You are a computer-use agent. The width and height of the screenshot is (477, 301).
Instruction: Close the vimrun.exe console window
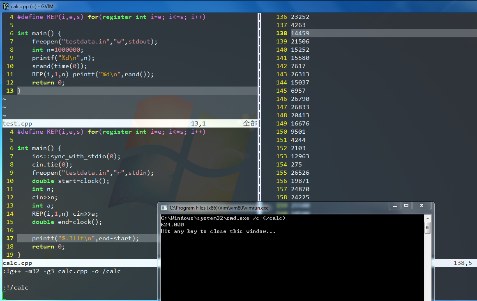point(422,205)
